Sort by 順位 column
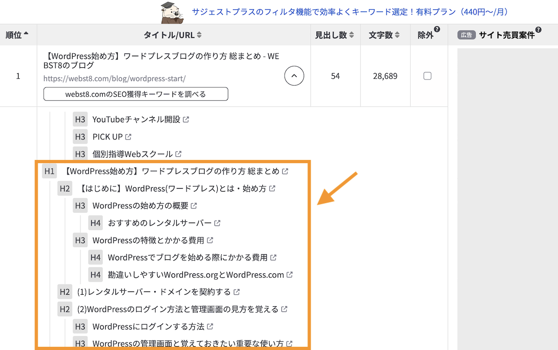Viewport: 558px width, 350px height. pos(17,35)
